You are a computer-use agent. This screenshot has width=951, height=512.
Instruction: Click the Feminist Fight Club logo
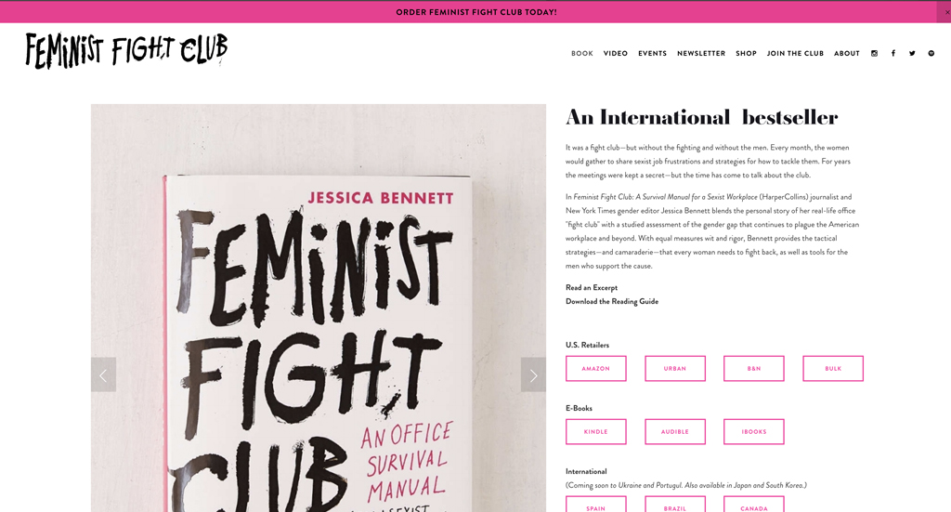(x=126, y=51)
